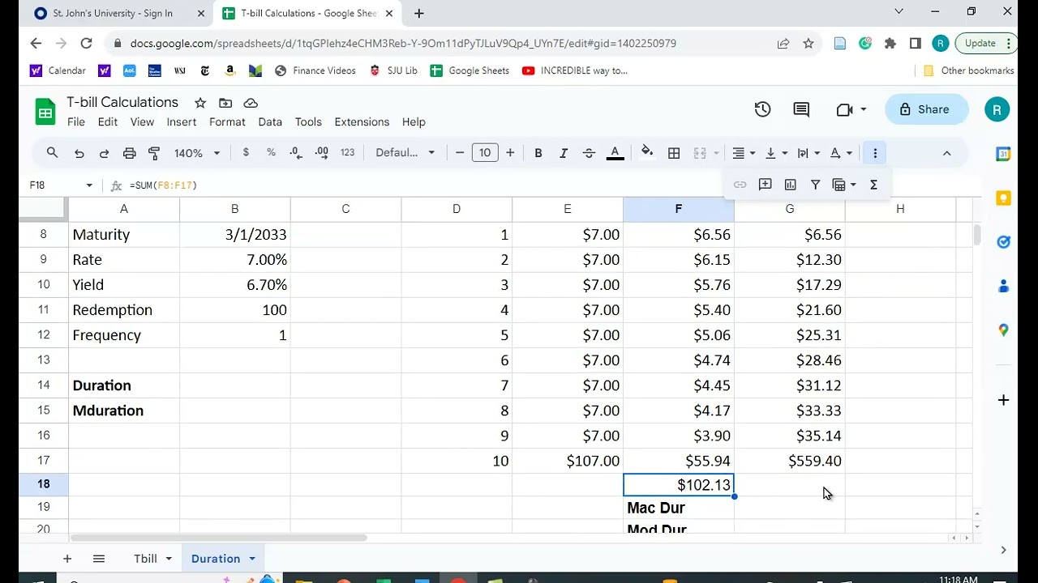Open the comments history panel
This screenshot has height=583, width=1038.
[x=801, y=109]
